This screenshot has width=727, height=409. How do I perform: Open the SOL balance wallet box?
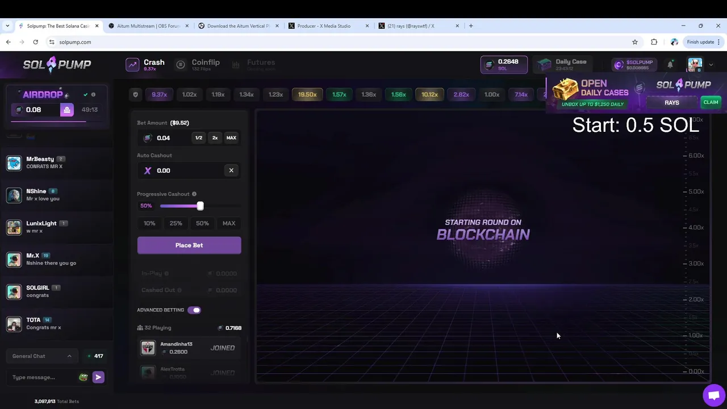[504, 65]
